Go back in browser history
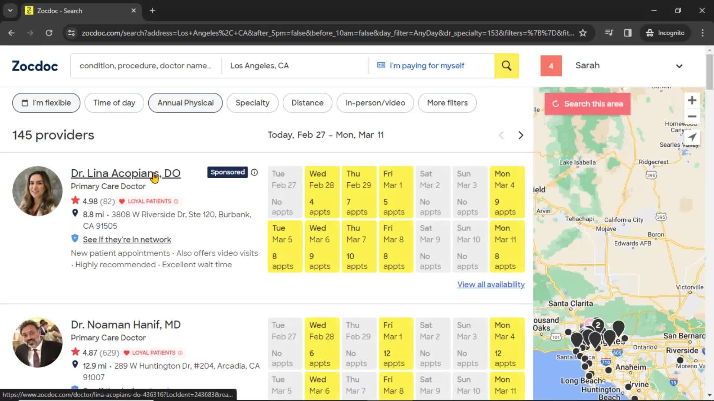 (x=12, y=33)
